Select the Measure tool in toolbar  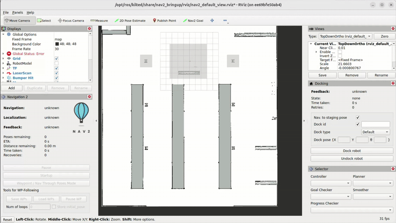click(99, 21)
